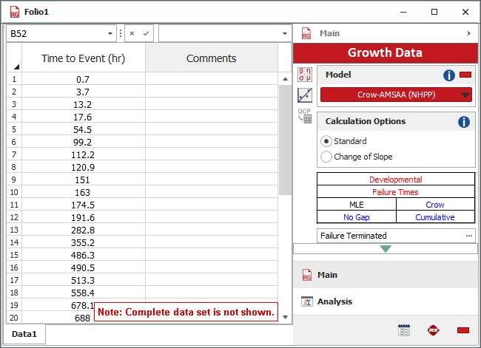Click the cancel X icon in formula bar
The width and height of the screenshot is (481, 348).
point(132,34)
